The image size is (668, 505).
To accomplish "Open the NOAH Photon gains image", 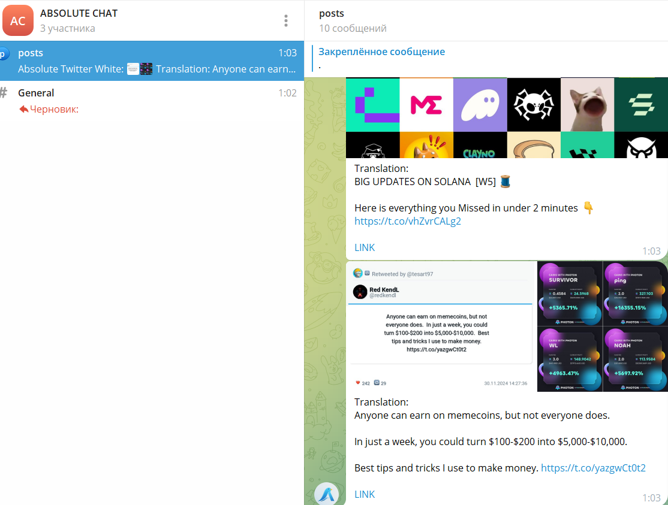I will coord(634,359).
